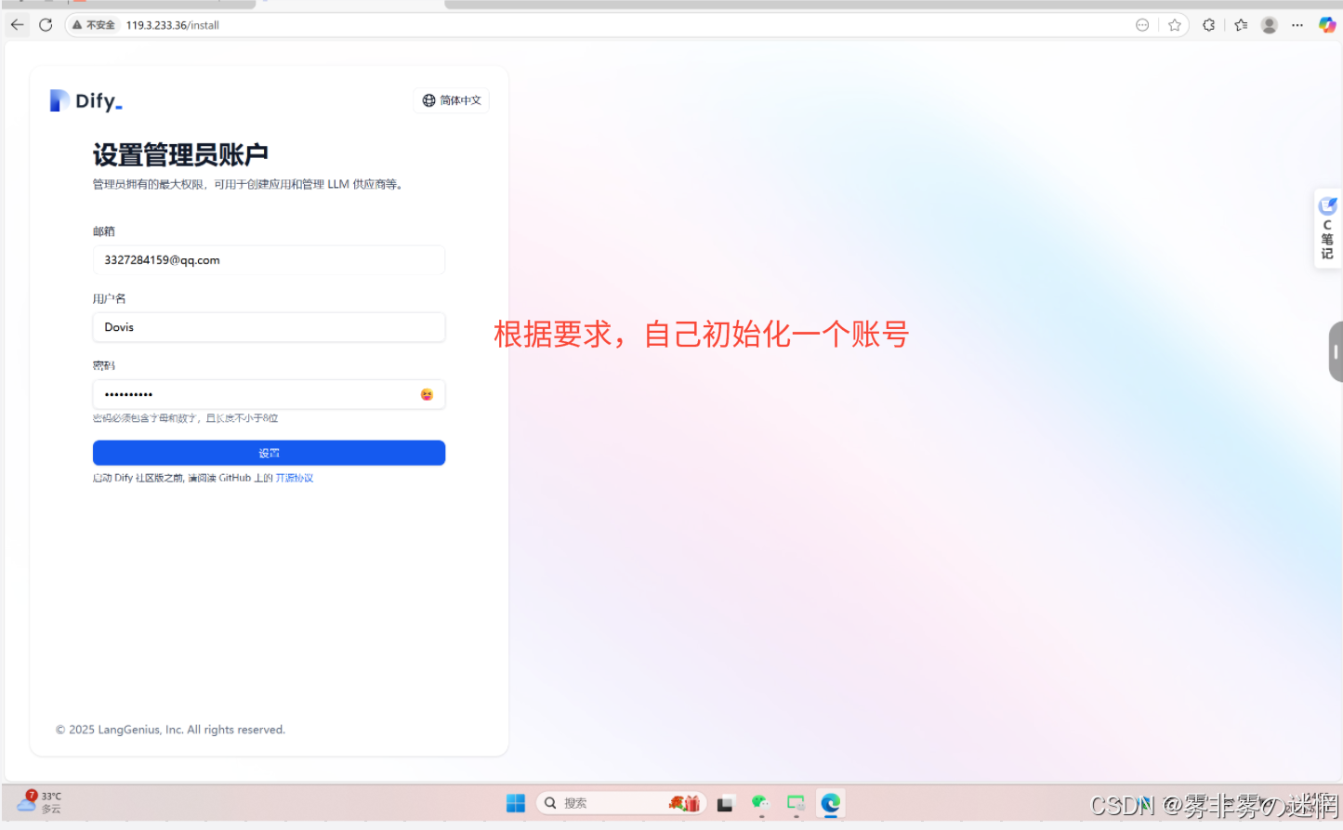Open the address bar circled dots icon
1343x830 pixels.
tap(1142, 25)
